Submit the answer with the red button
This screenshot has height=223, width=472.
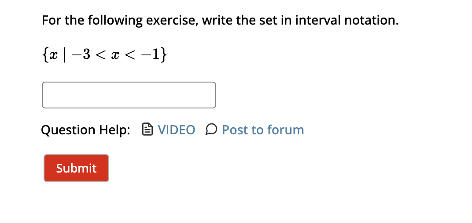click(76, 168)
